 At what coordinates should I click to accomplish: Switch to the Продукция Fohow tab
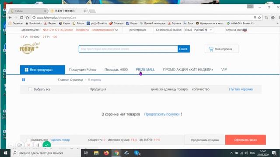(83, 70)
